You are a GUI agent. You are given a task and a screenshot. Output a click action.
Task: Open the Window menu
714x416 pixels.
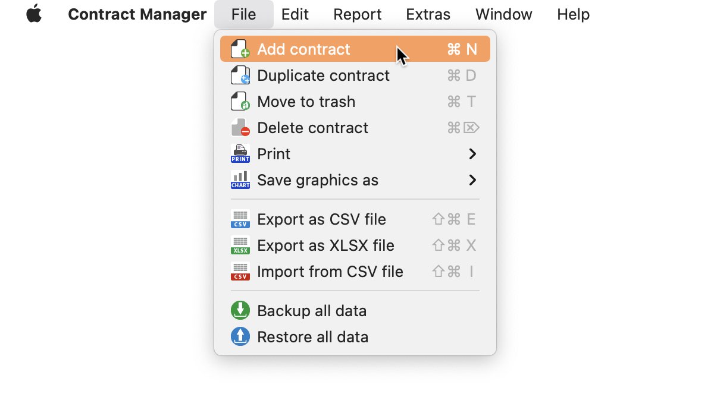pyautogui.click(x=504, y=14)
